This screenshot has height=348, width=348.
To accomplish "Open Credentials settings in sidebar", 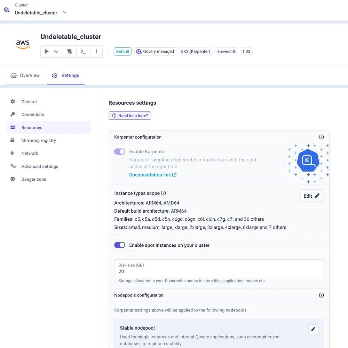I will point(49,114).
